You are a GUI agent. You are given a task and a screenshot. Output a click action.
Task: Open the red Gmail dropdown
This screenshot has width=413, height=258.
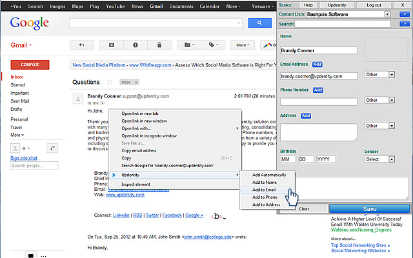pos(21,45)
